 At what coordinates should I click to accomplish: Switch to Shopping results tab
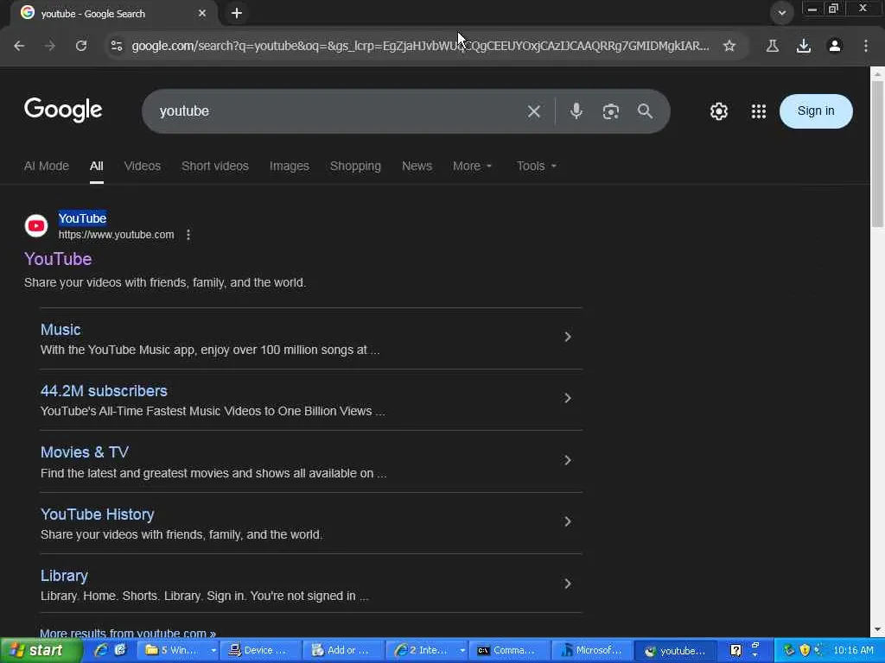[x=355, y=166]
